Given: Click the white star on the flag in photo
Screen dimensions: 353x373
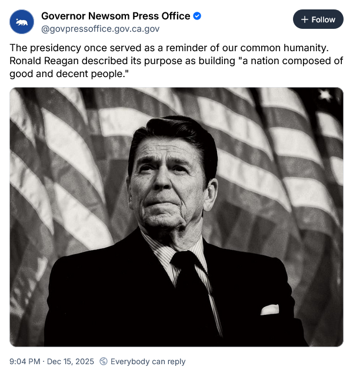Looking at the screenshot, I should tap(325, 95).
